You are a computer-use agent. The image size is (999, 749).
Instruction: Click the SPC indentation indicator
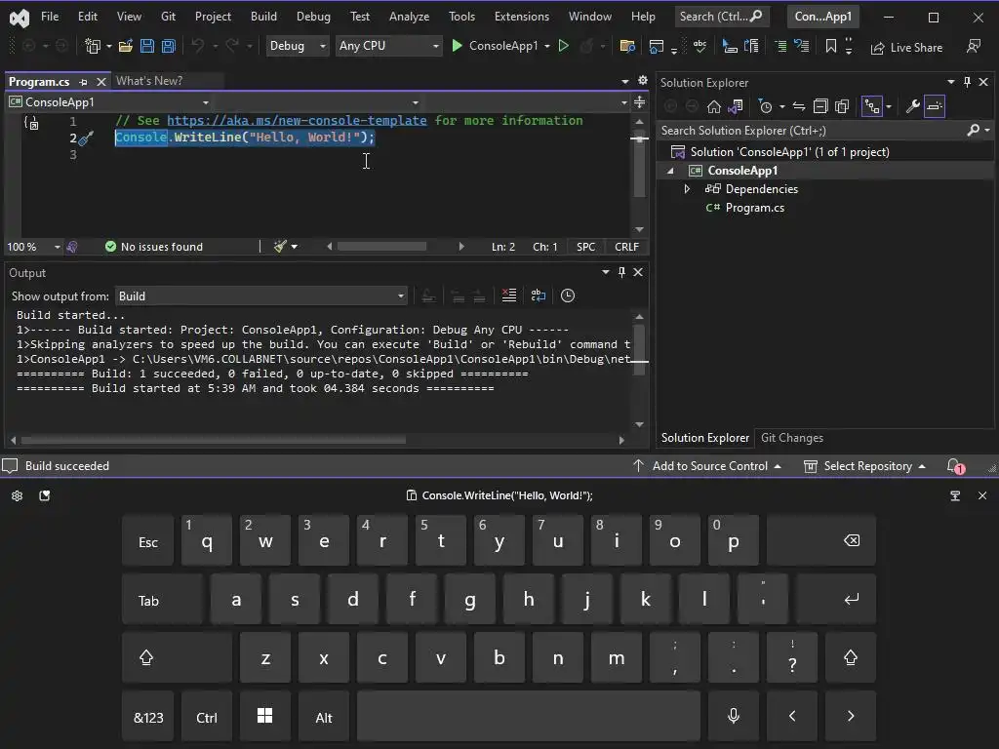click(586, 247)
